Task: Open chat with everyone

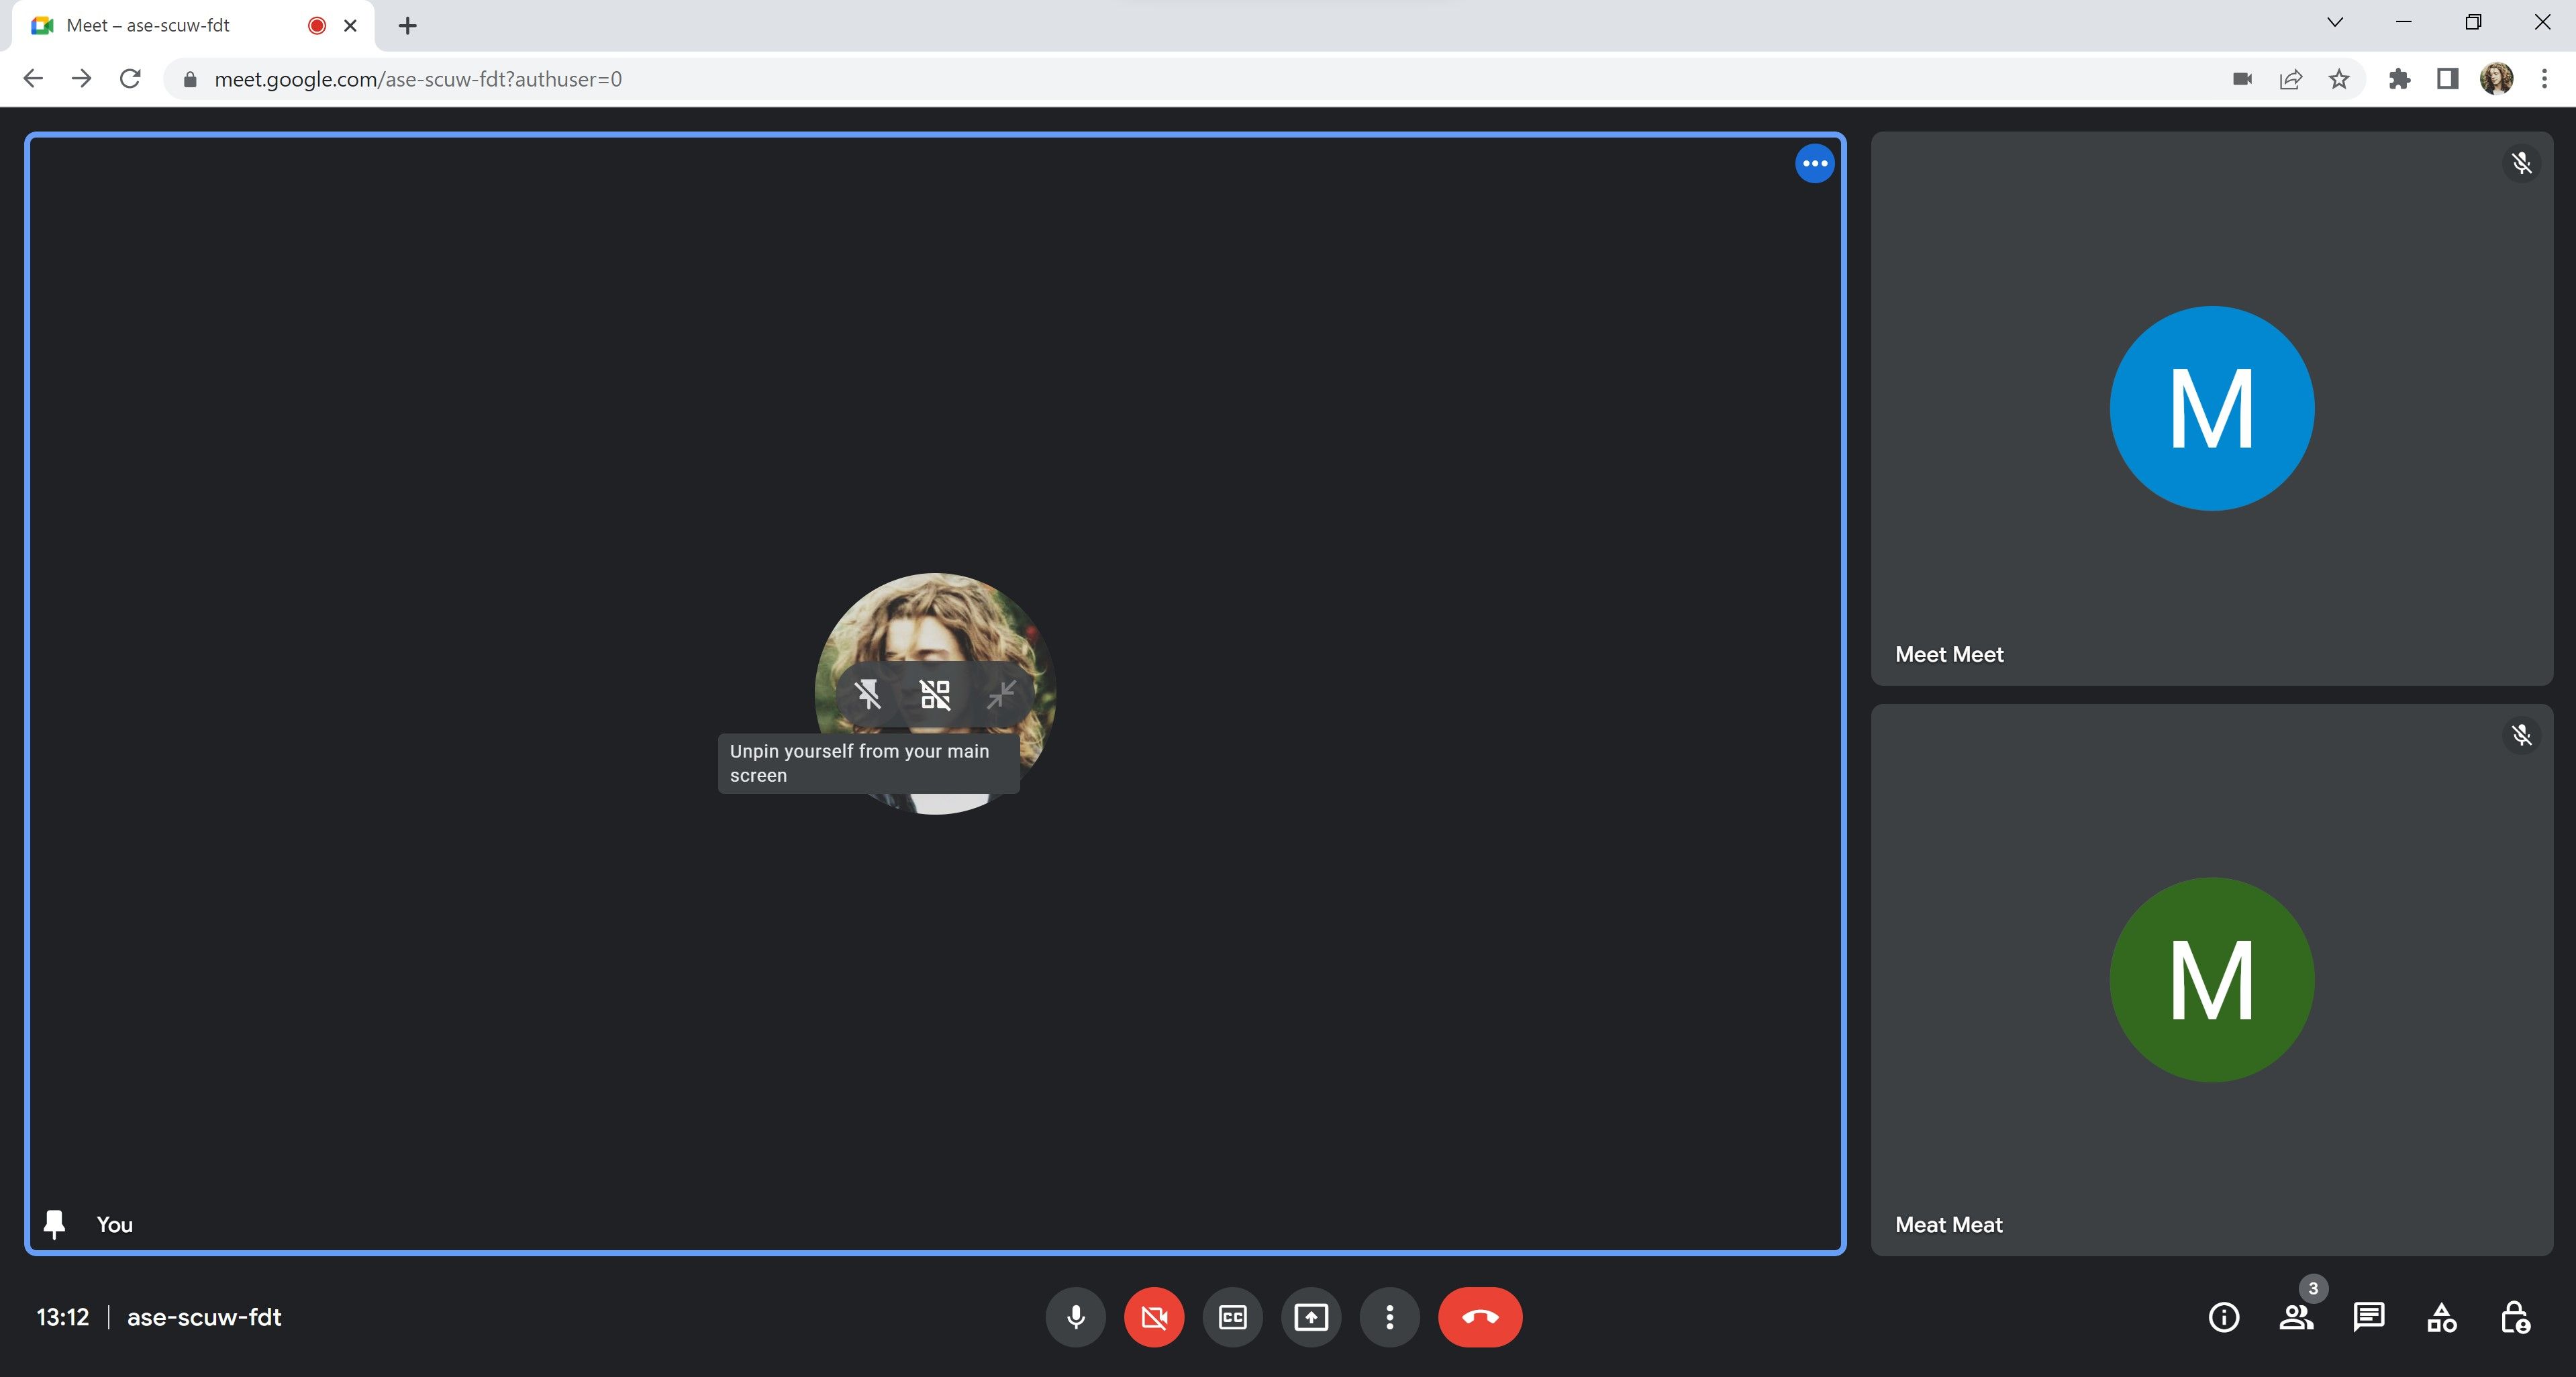Action: pos(2368,1317)
